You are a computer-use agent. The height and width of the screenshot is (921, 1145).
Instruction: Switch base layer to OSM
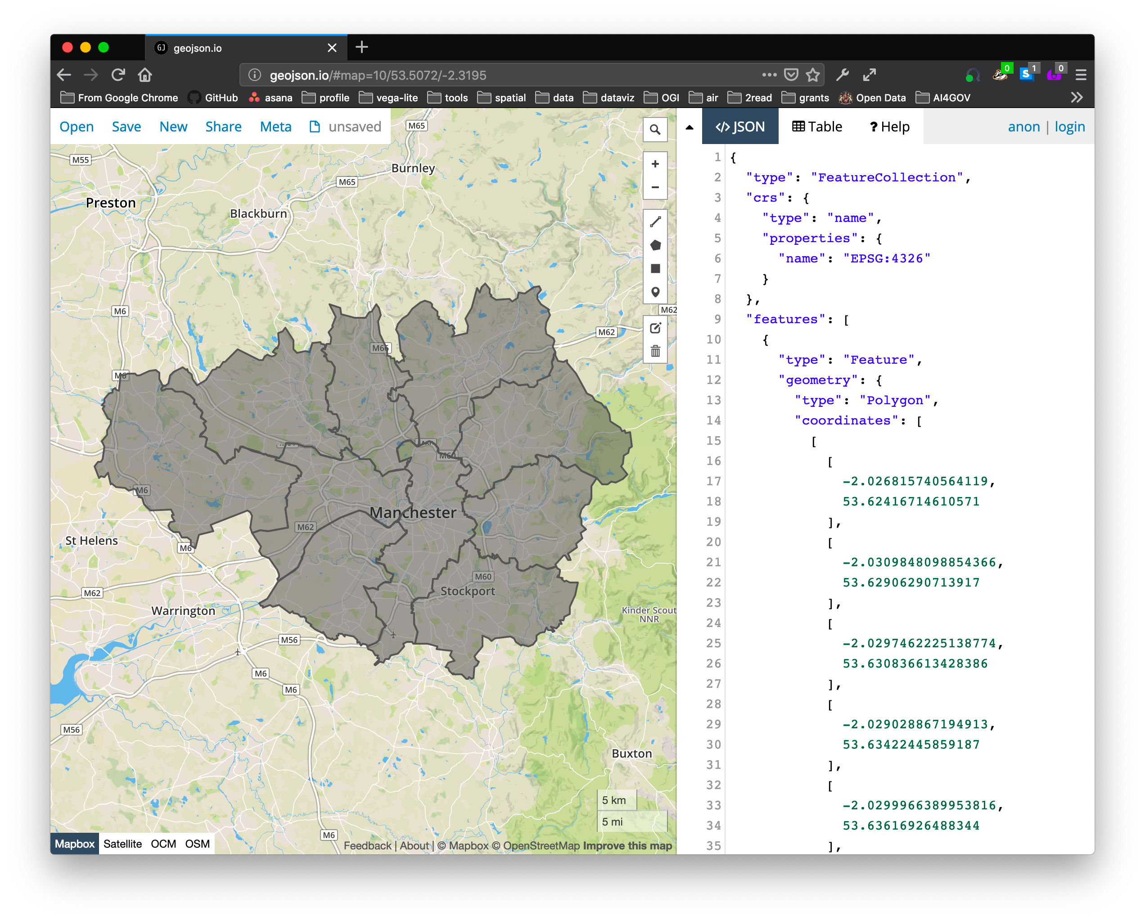[197, 844]
